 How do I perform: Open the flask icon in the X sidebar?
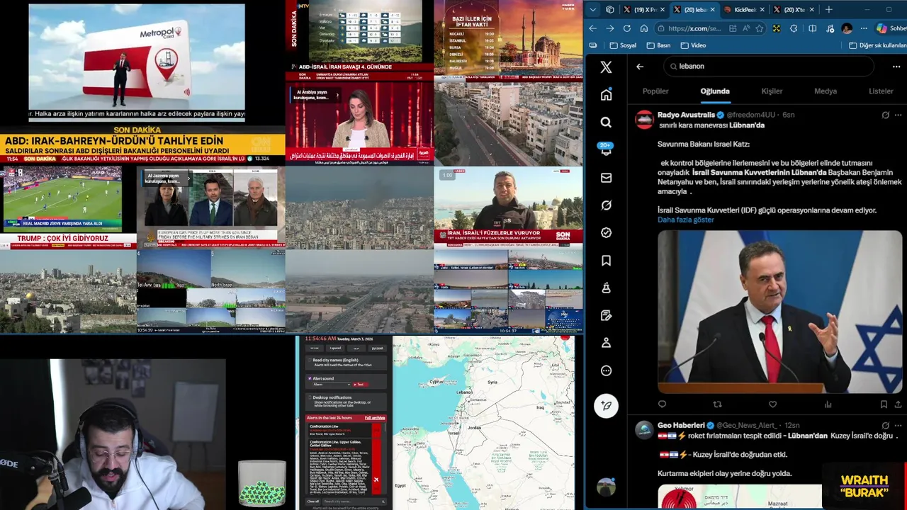click(606, 288)
